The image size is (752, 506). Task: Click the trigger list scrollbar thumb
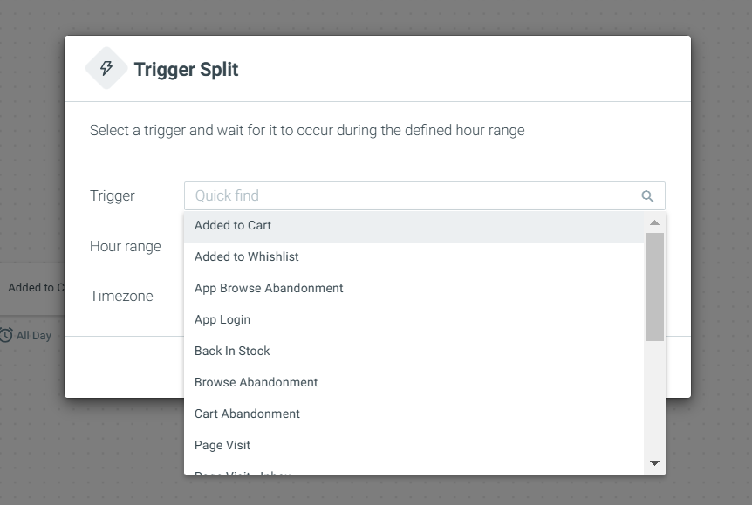click(654, 287)
